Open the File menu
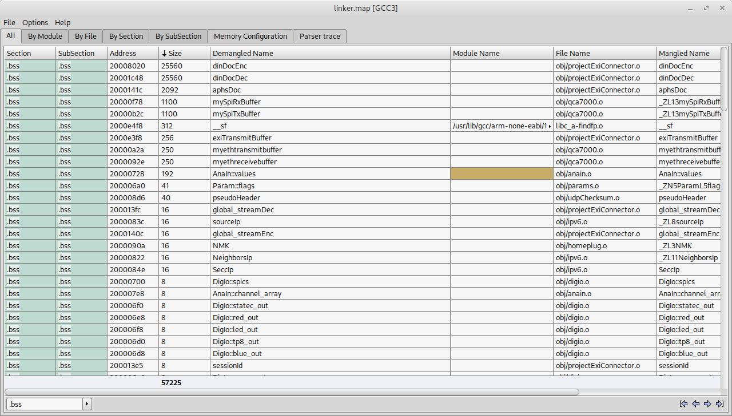732x416 pixels. coord(9,23)
